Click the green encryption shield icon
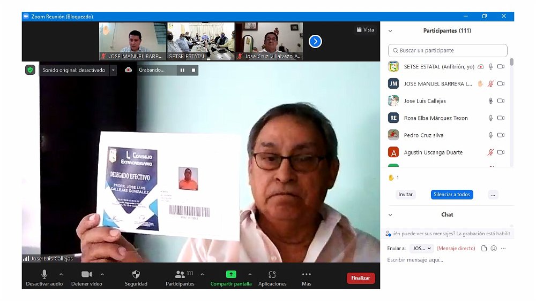 tap(31, 70)
